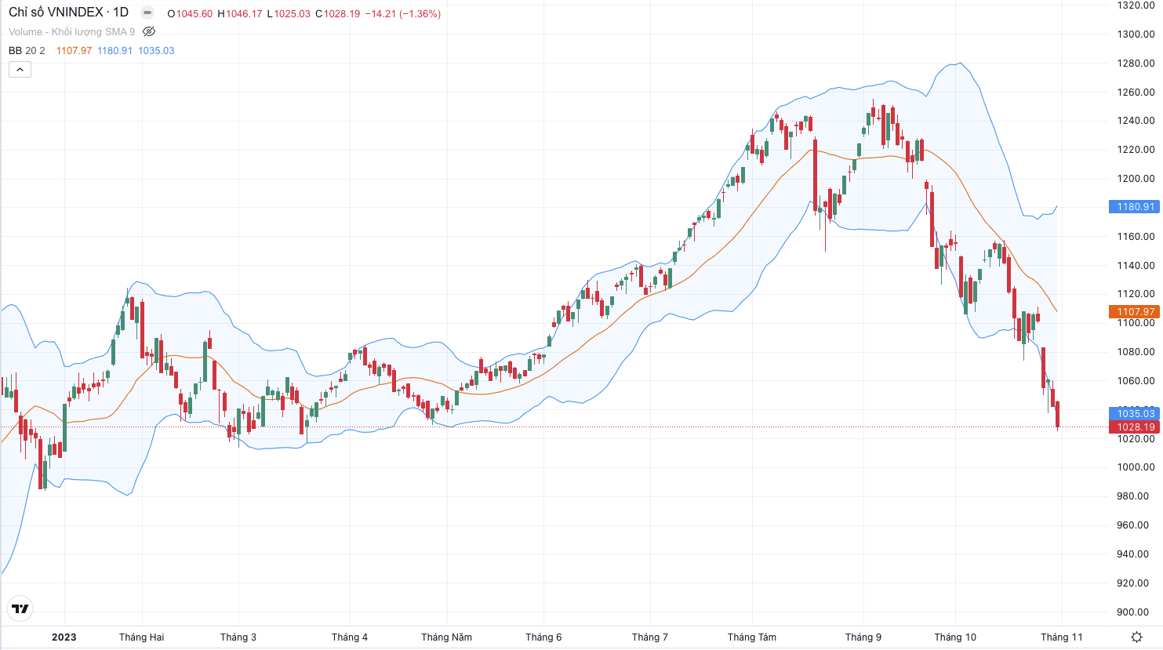Screen dimensions: 1163x650
Task: Click the BB basis value 1107.97 in legend
Action: [x=74, y=50]
